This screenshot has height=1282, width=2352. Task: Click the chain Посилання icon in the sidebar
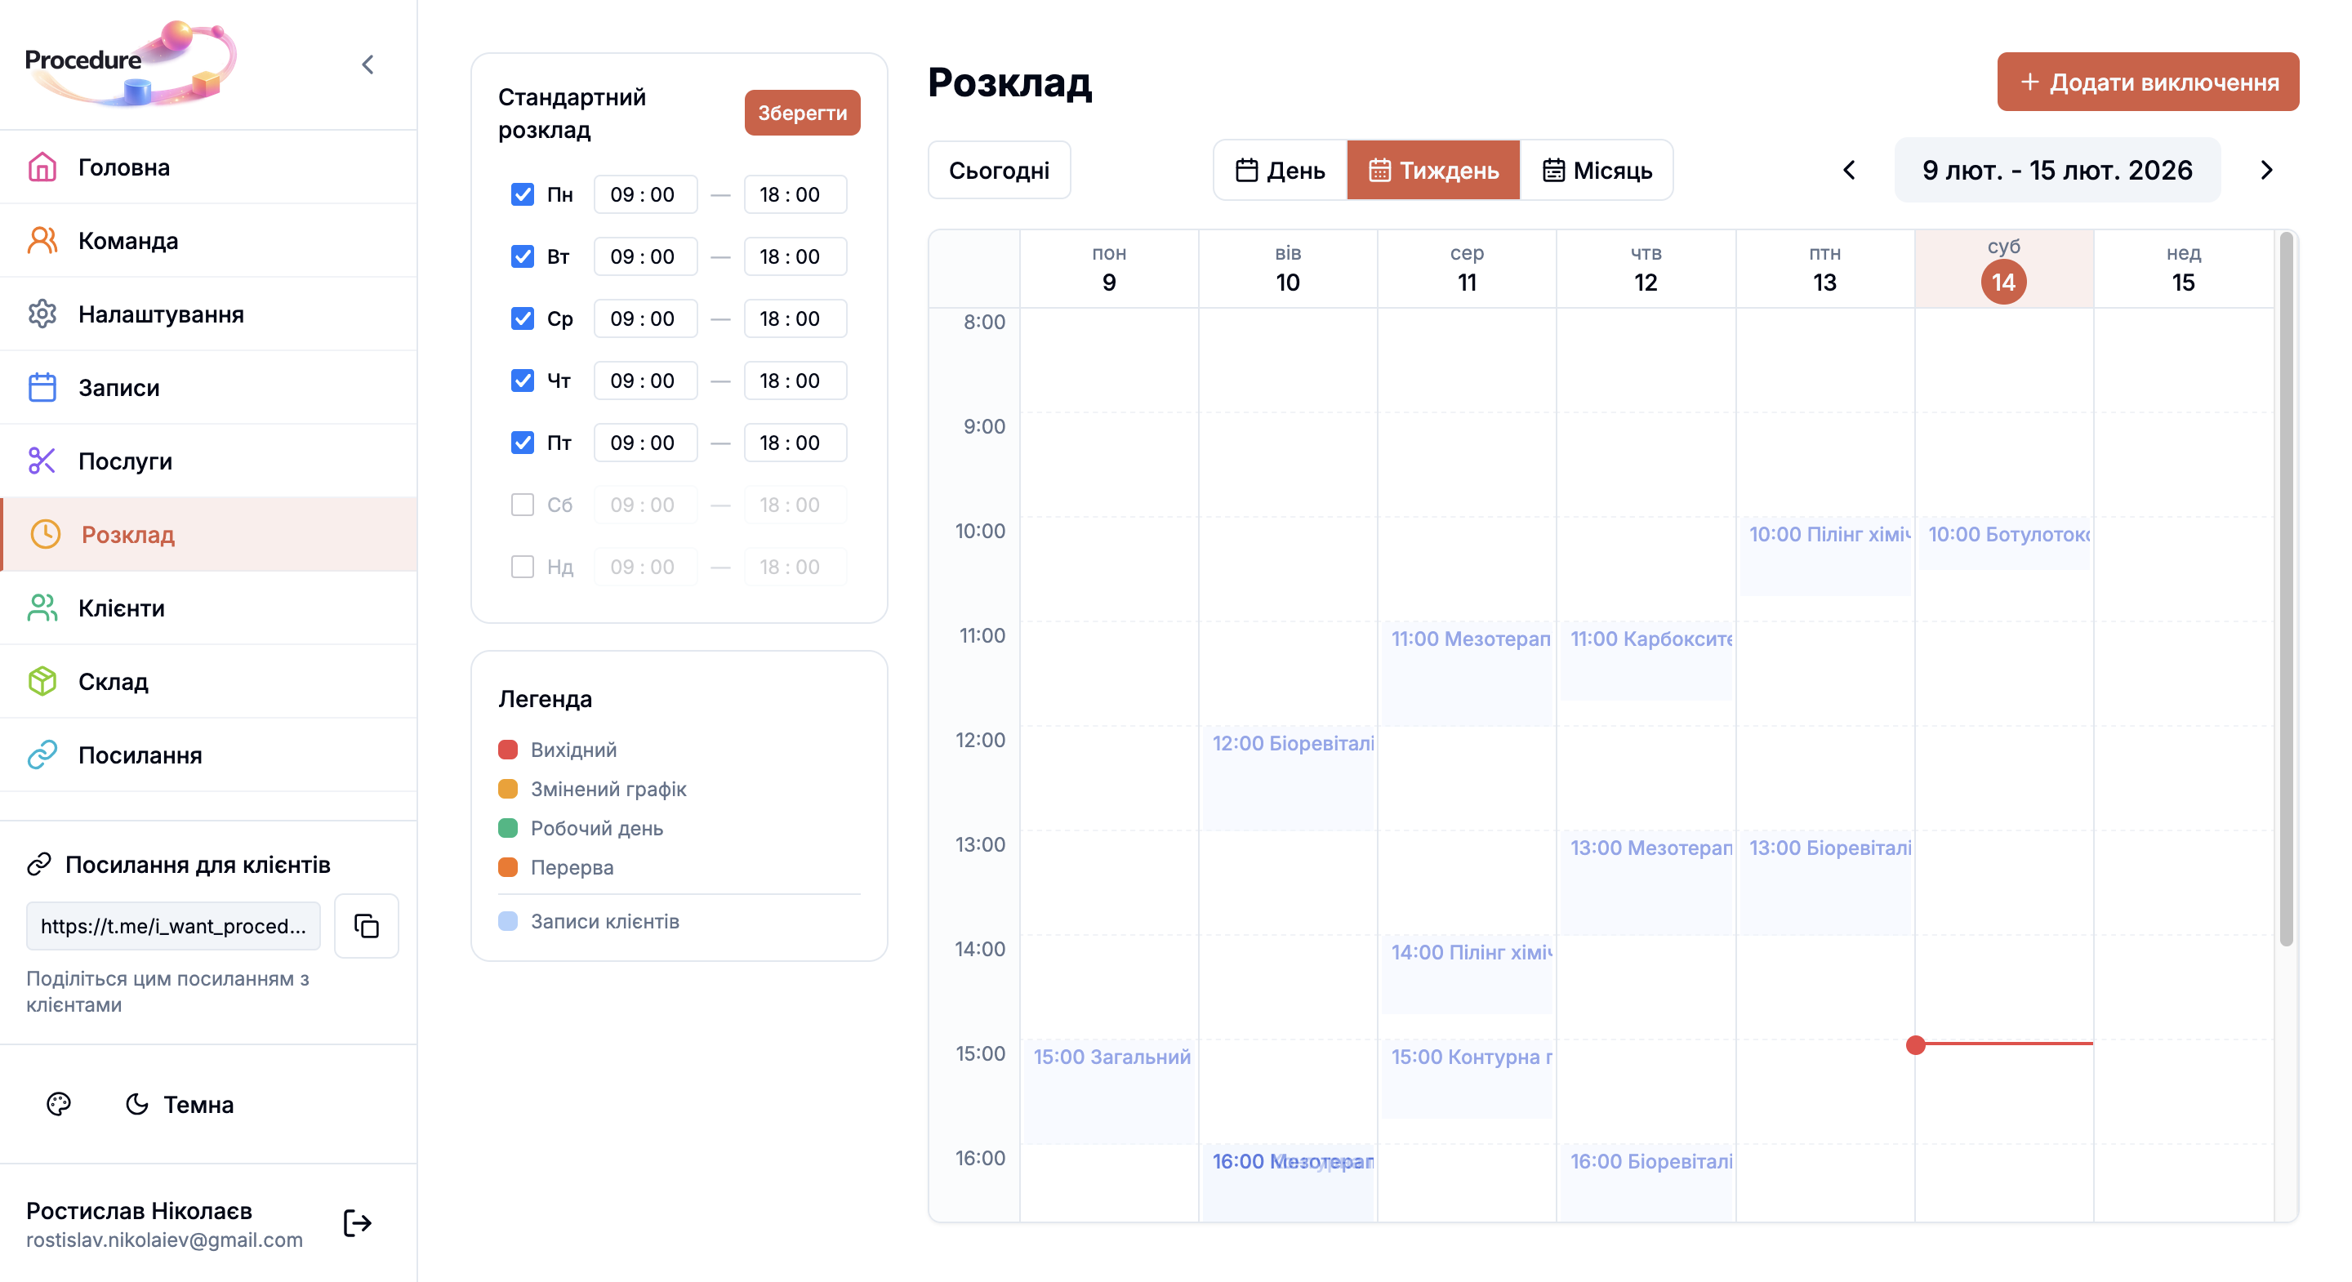[x=42, y=755]
